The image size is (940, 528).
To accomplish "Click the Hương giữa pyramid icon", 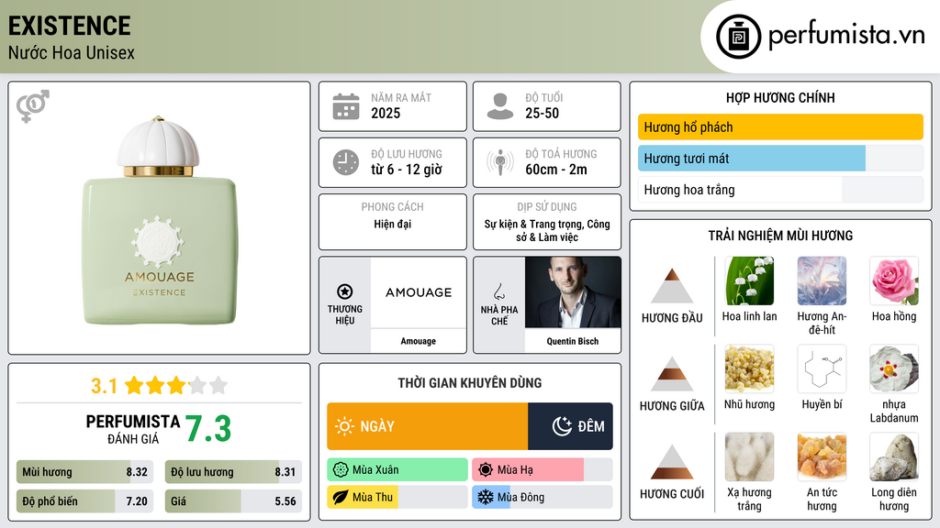I will coord(672,374).
